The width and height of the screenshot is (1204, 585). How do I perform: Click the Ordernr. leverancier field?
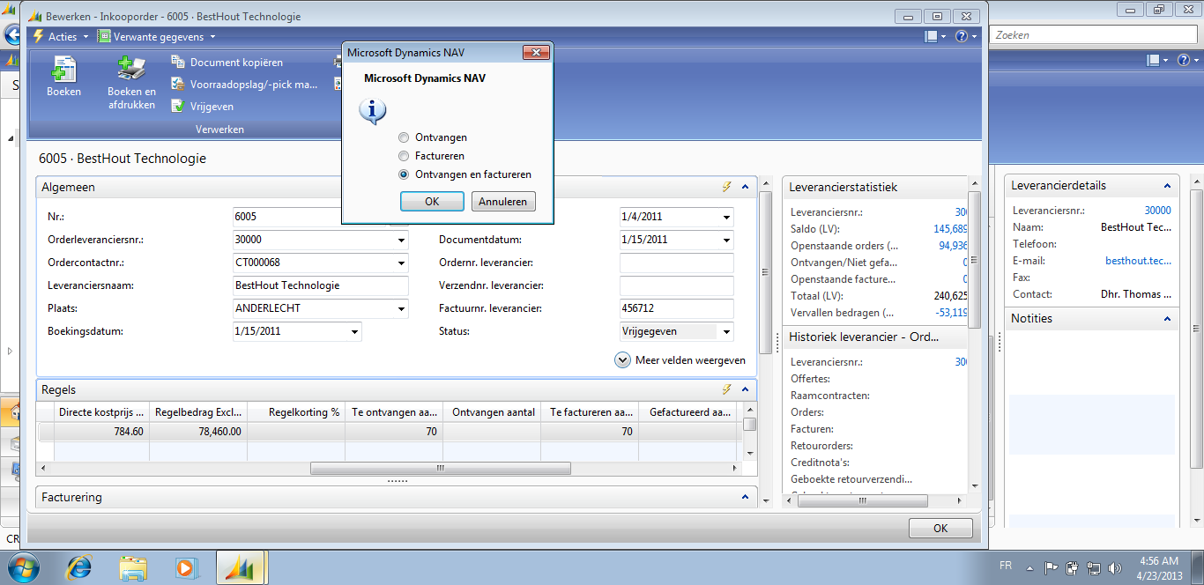coord(677,263)
